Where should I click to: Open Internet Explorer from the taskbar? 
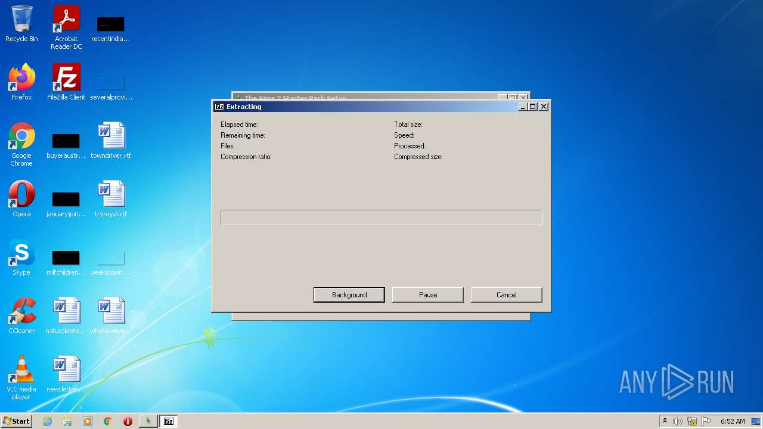(47, 421)
